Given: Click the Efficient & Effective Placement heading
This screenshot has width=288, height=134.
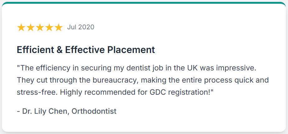Looking at the screenshot, I should point(86,50).
